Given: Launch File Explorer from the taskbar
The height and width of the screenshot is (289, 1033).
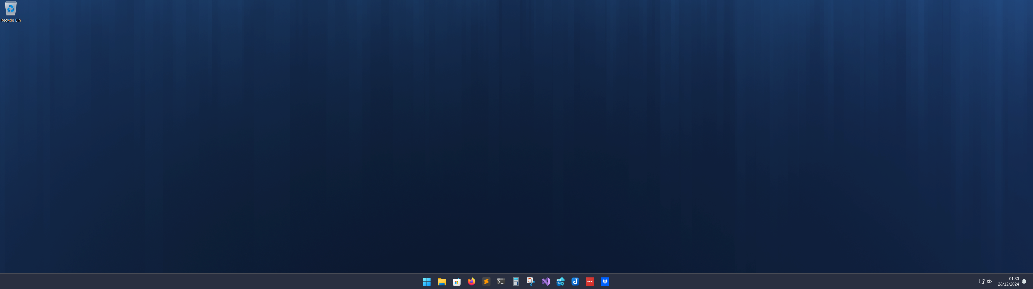Looking at the screenshot, I should [x=441, y=281].
